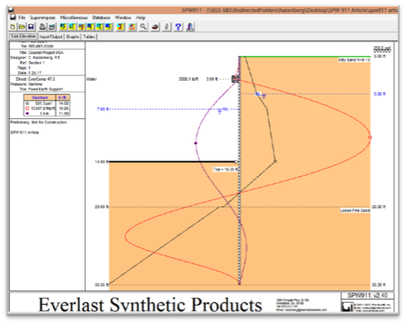The width and height of the screenshot is (406, 324).
Task: Click the Designer: C. Hazenberg, P.E. line
Action: (36, 58)
